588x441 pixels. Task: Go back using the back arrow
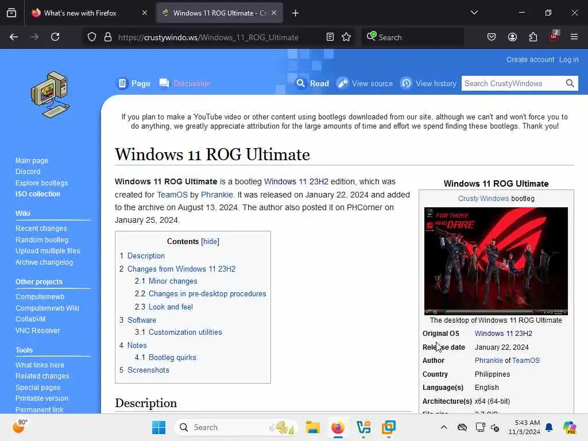14,37
